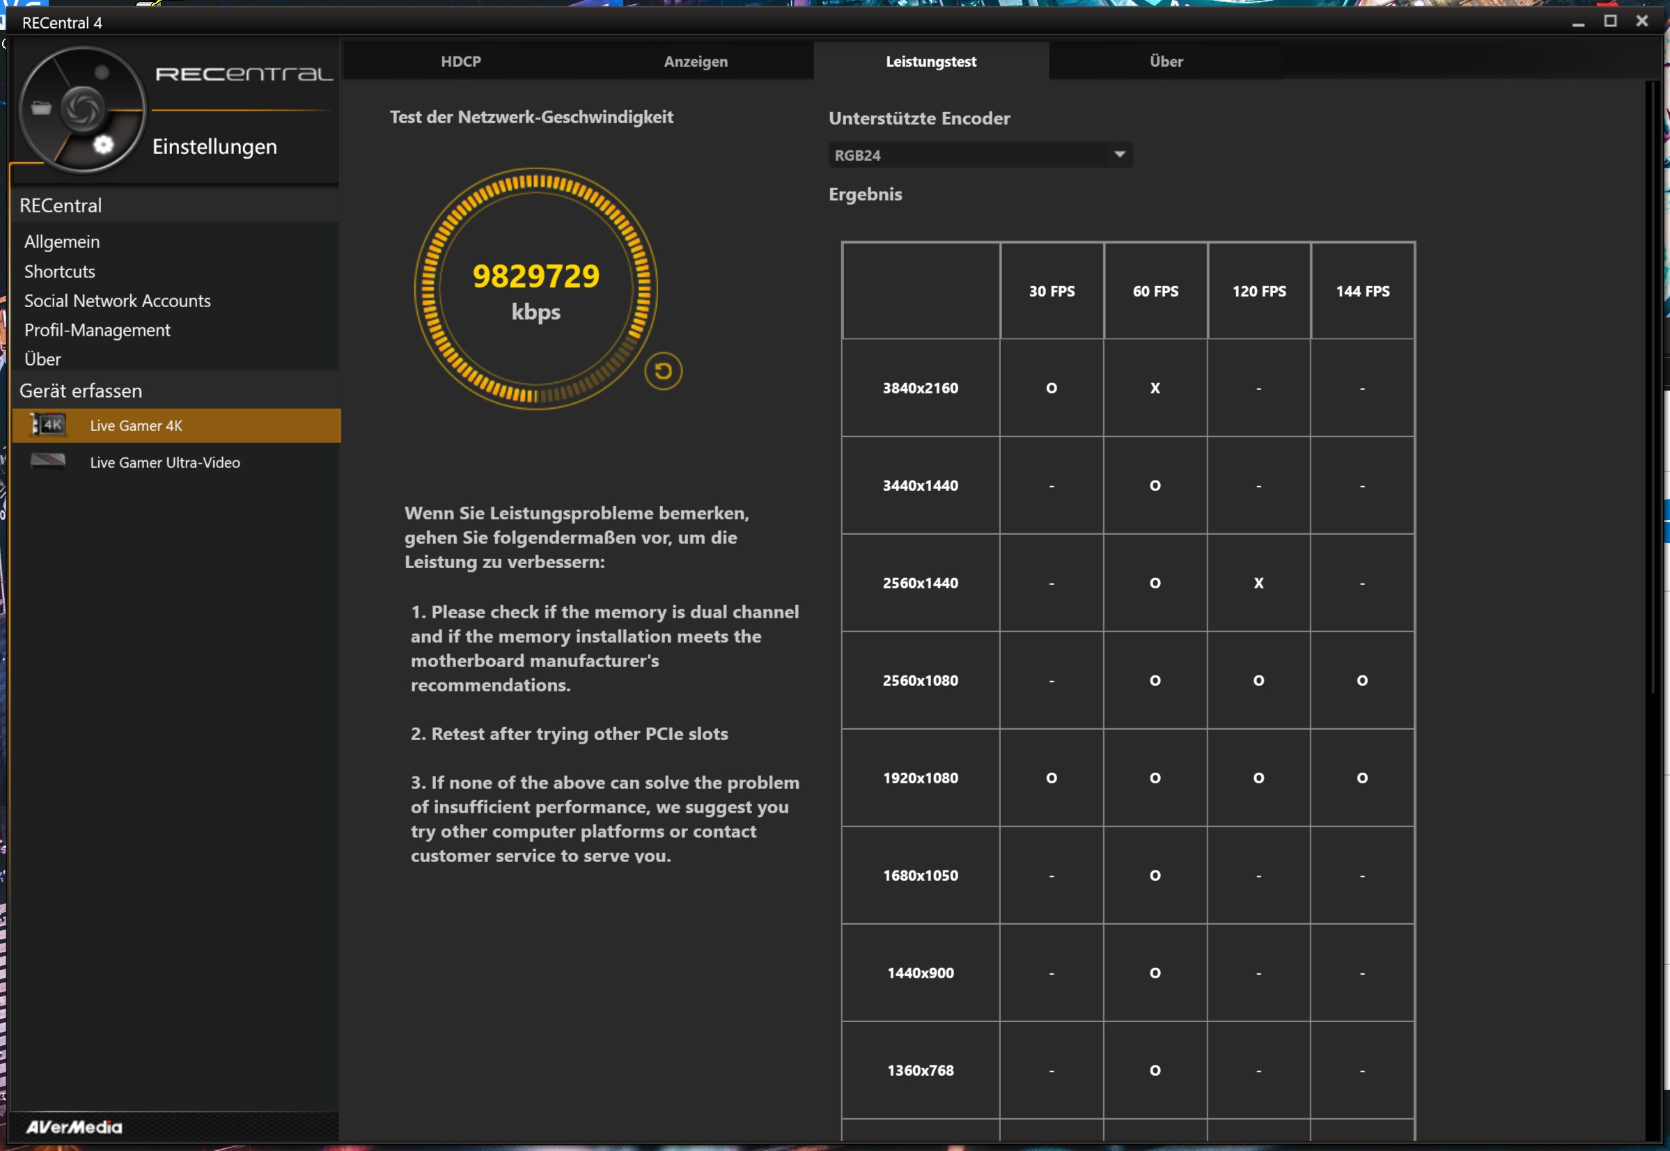Viewport: 1670px width, 1151px height.
Task: Click the Einstellungen title text
Action: [x=215, y=146]
